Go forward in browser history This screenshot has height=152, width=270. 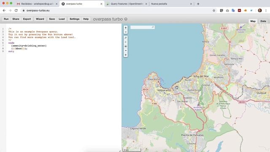pos(10,11)
